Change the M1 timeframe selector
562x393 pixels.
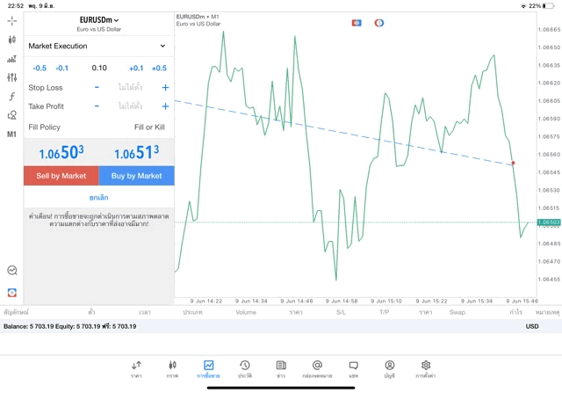(11, 135)
